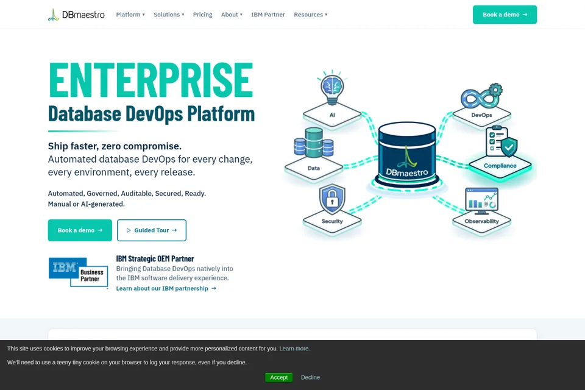Click the central DBmaestro database graphic
This screenshot has width=585, height=390.
coord(406,154)
